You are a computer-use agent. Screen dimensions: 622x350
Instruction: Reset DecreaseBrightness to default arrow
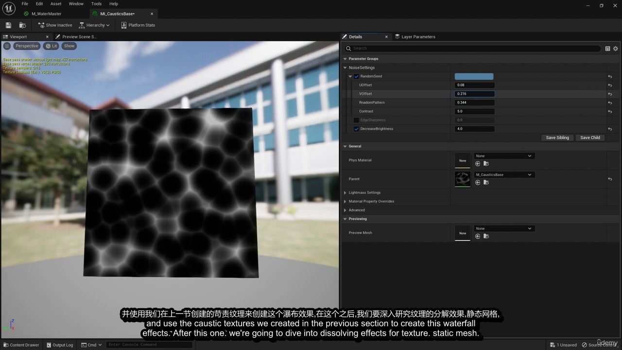pyautogui.click(x=610, y=129)
